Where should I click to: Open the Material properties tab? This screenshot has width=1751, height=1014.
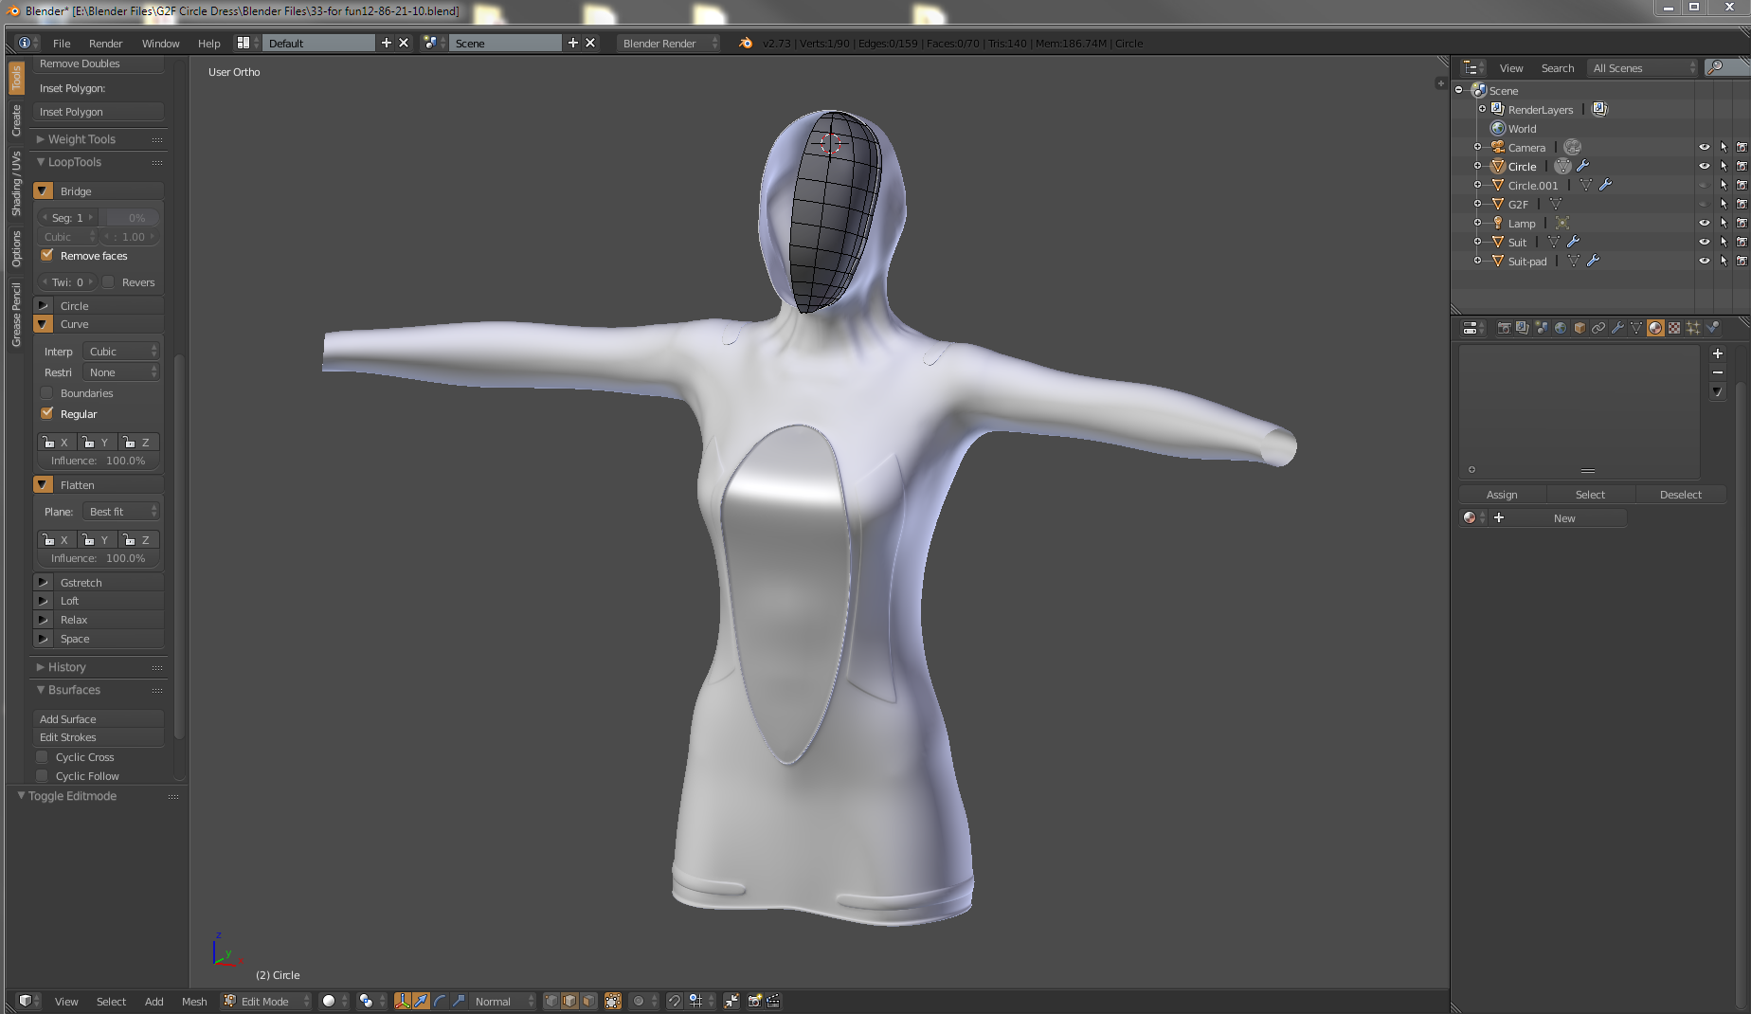click(x=1655, y=328)
